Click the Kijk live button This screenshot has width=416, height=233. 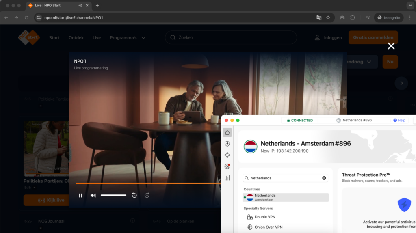(46, 200)
